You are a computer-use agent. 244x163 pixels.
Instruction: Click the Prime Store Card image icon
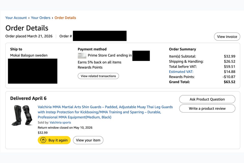point(82,56)
